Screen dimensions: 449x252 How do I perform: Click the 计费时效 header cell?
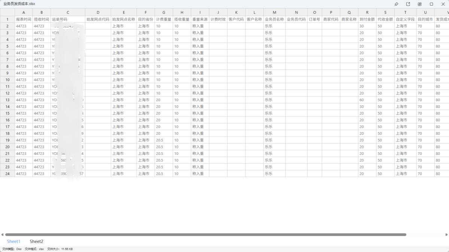pyautogui.click(x=218, y=19)
